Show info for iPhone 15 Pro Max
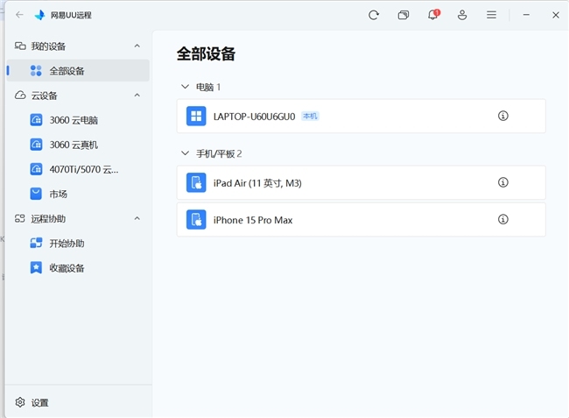This screenshot has width=569, height=418. [x=503, y=219]
